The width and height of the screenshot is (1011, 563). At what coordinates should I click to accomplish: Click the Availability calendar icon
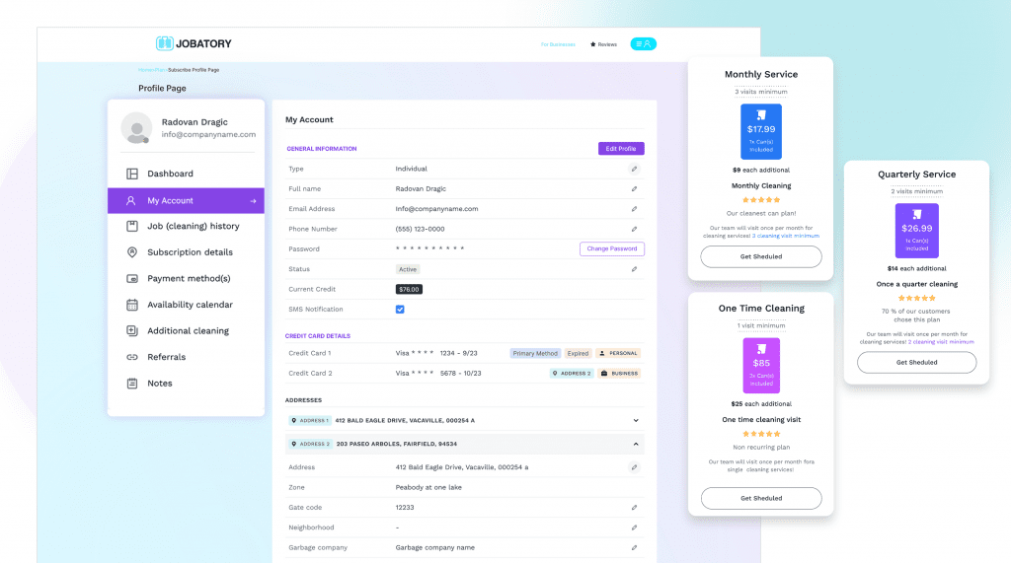132,305
